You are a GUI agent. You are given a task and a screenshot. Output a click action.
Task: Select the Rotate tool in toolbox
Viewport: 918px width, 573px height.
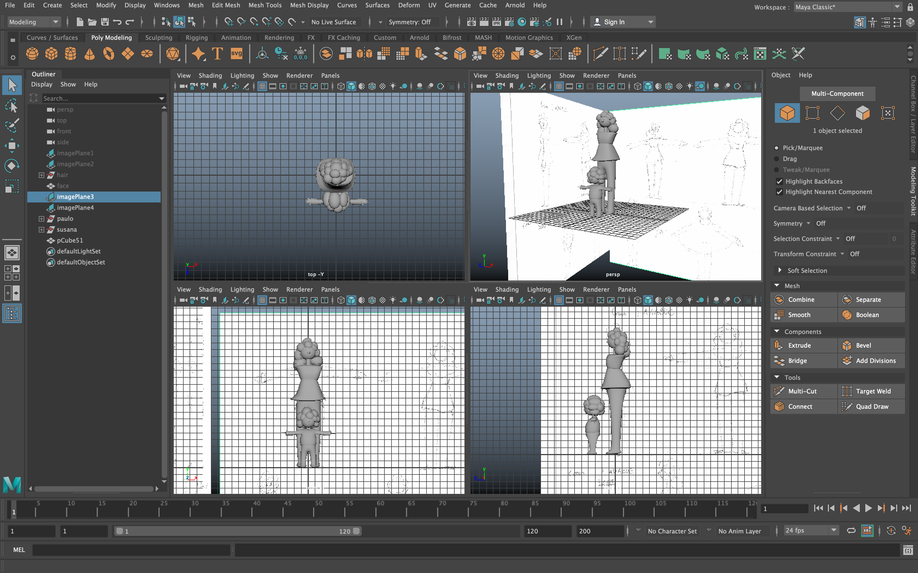12,166
